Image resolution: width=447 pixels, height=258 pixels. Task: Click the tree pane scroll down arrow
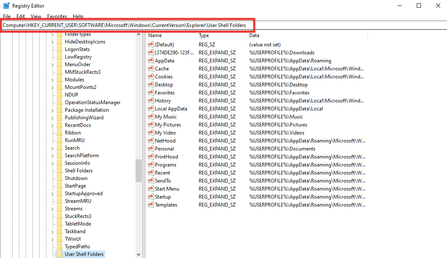tap(138, 254)
